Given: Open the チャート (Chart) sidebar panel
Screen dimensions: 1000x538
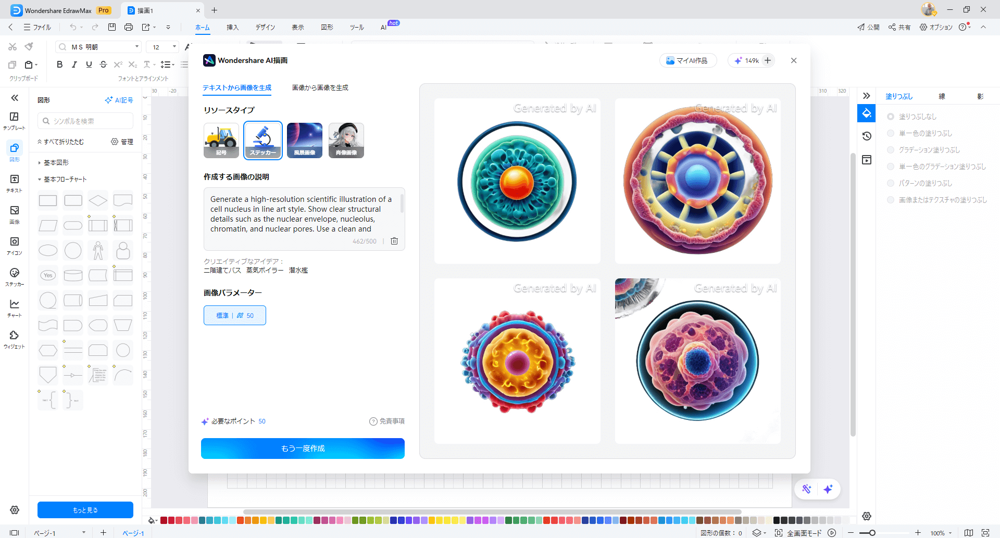Looking at the screenshot, I should (14, 308).
